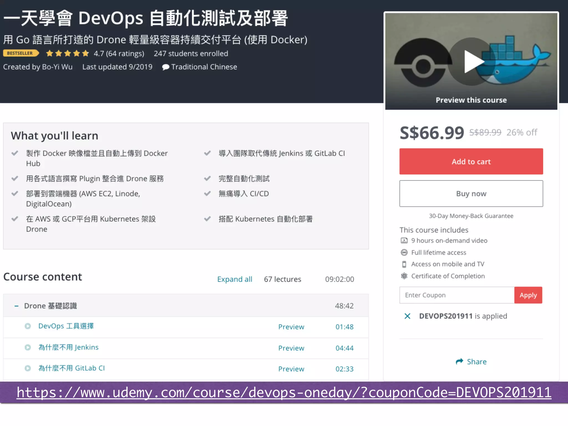Click checkmark beside 導入團隊取代傳統 Jenkins item
The width and height of the screenshot is (568, 426).
[x=207, y=153]
